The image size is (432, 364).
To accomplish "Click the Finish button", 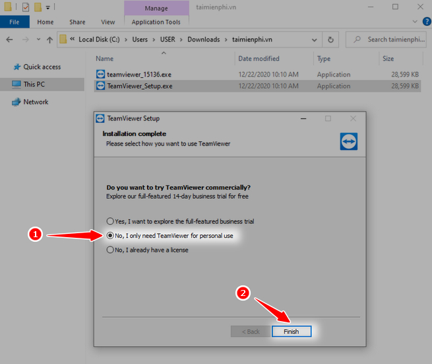I will pyautogui.click(x=292, y=331).
